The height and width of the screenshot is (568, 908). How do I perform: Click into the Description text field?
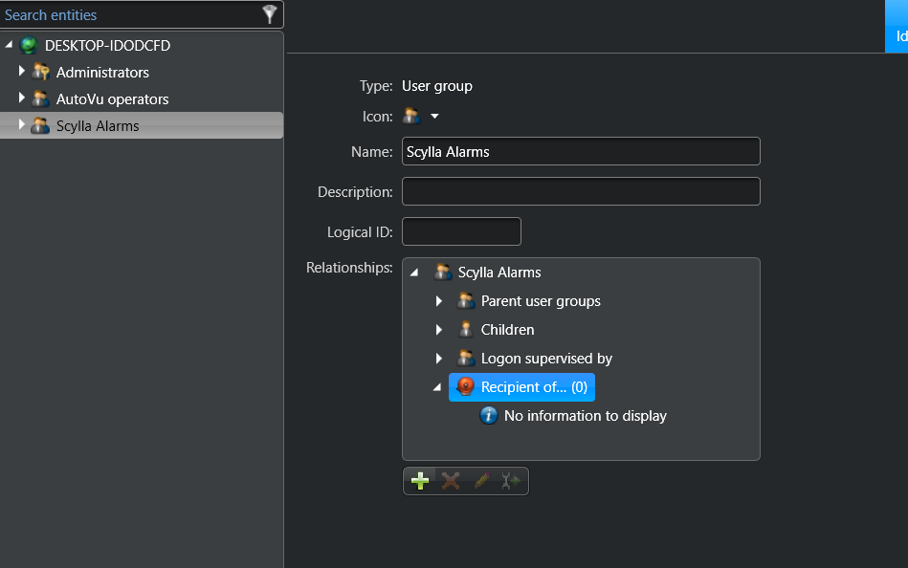click(x=580, y=191)
